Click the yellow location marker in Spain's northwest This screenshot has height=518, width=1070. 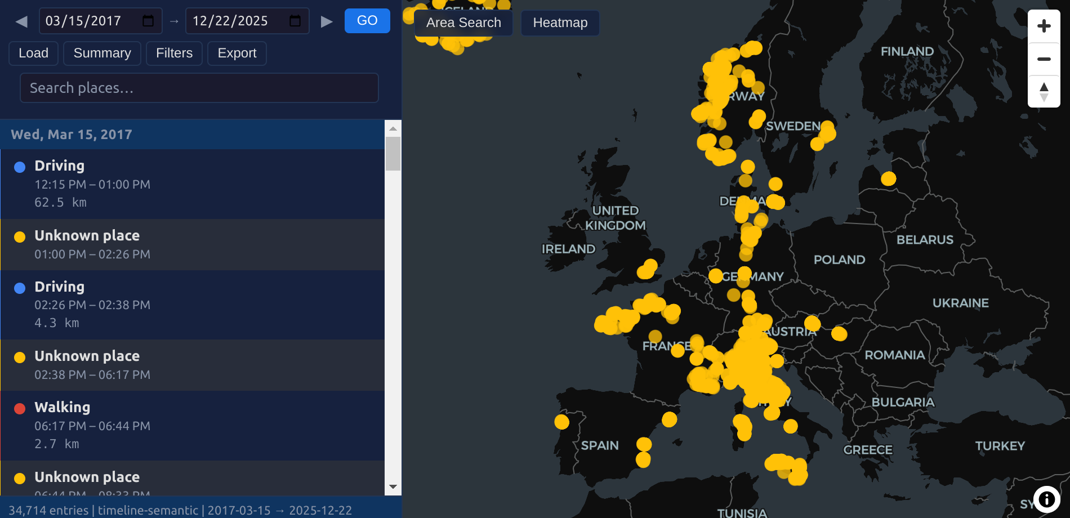561,422
